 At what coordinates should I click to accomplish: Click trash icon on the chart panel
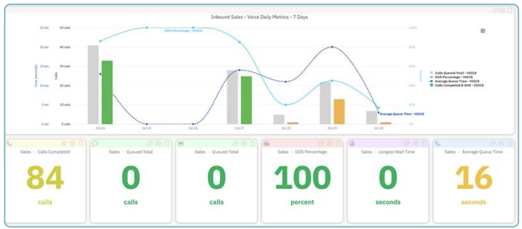coord(510,10)
